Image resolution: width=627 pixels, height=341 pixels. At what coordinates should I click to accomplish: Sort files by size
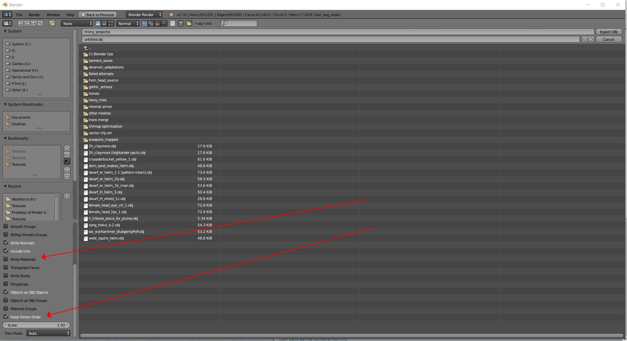[x=164, y=23]
